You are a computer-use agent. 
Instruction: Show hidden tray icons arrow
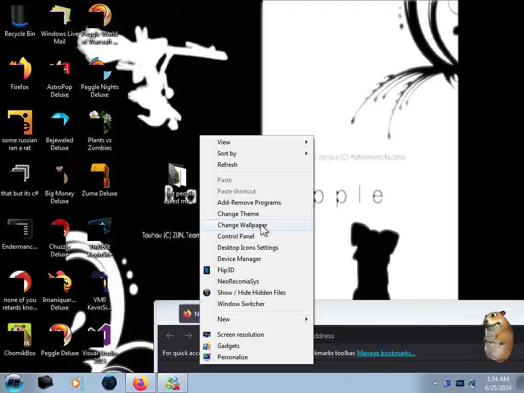coord(435,383)
